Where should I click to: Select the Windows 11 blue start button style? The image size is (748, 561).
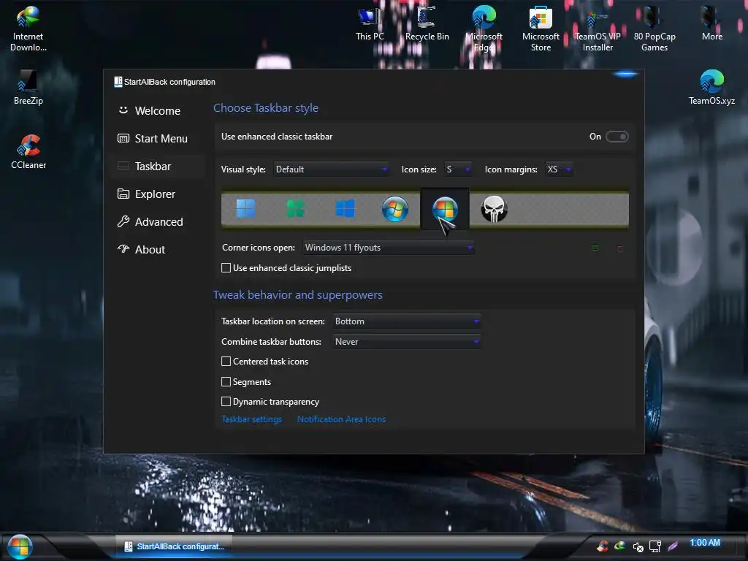tap(245, 208)
